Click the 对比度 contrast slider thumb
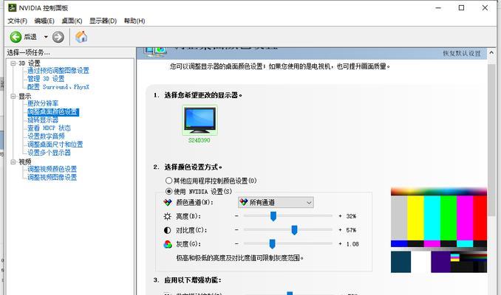501x295 pixels. pos(294,230)
